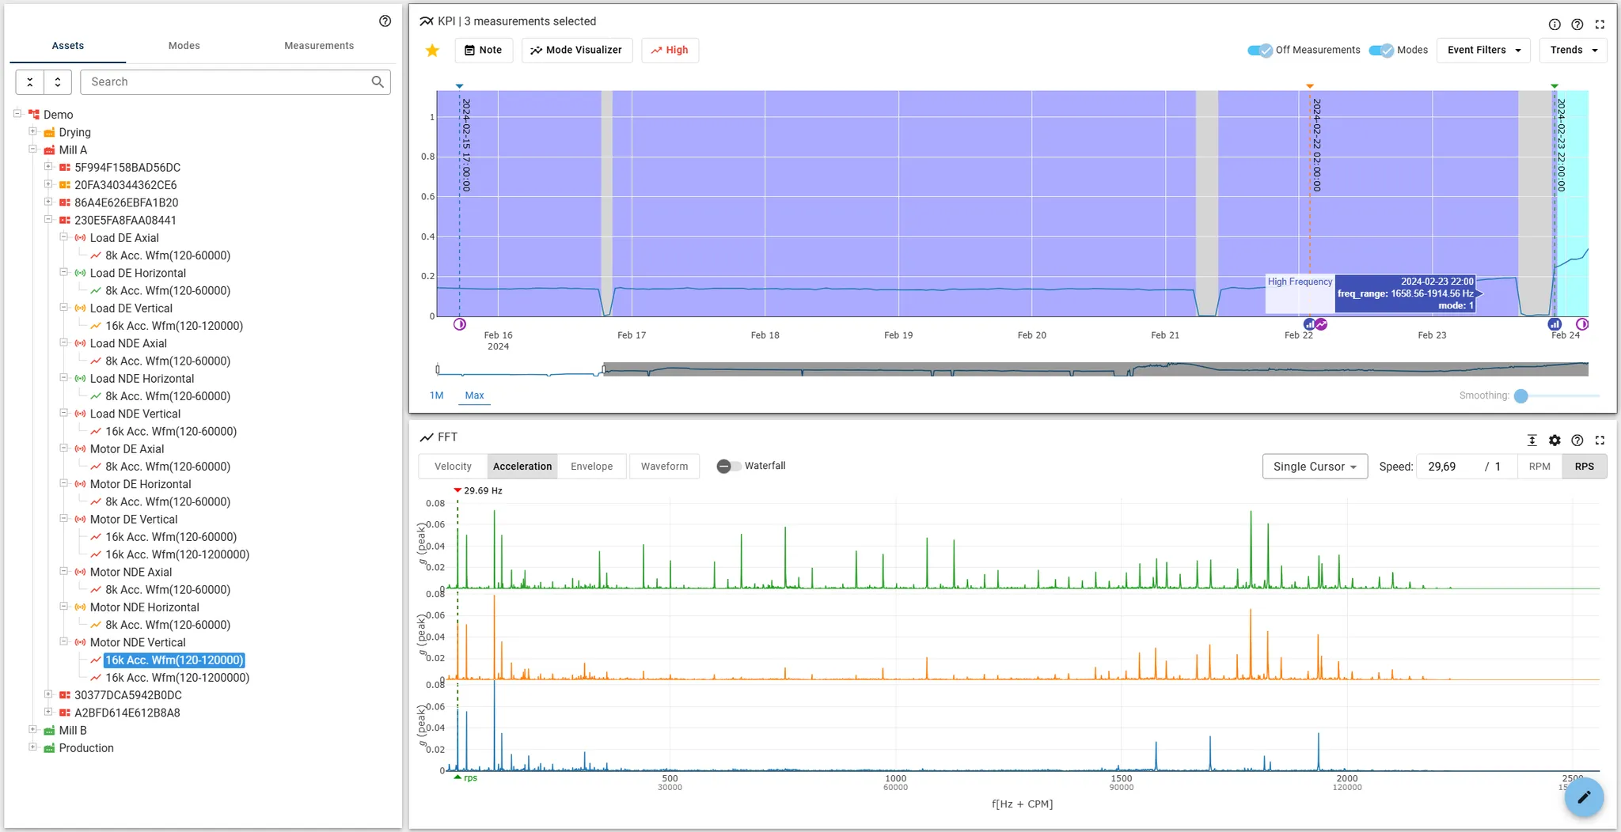This screenshot has width=1621, height=832.
Task: Select the Envelope FFT tab
Action: (591, 467)
